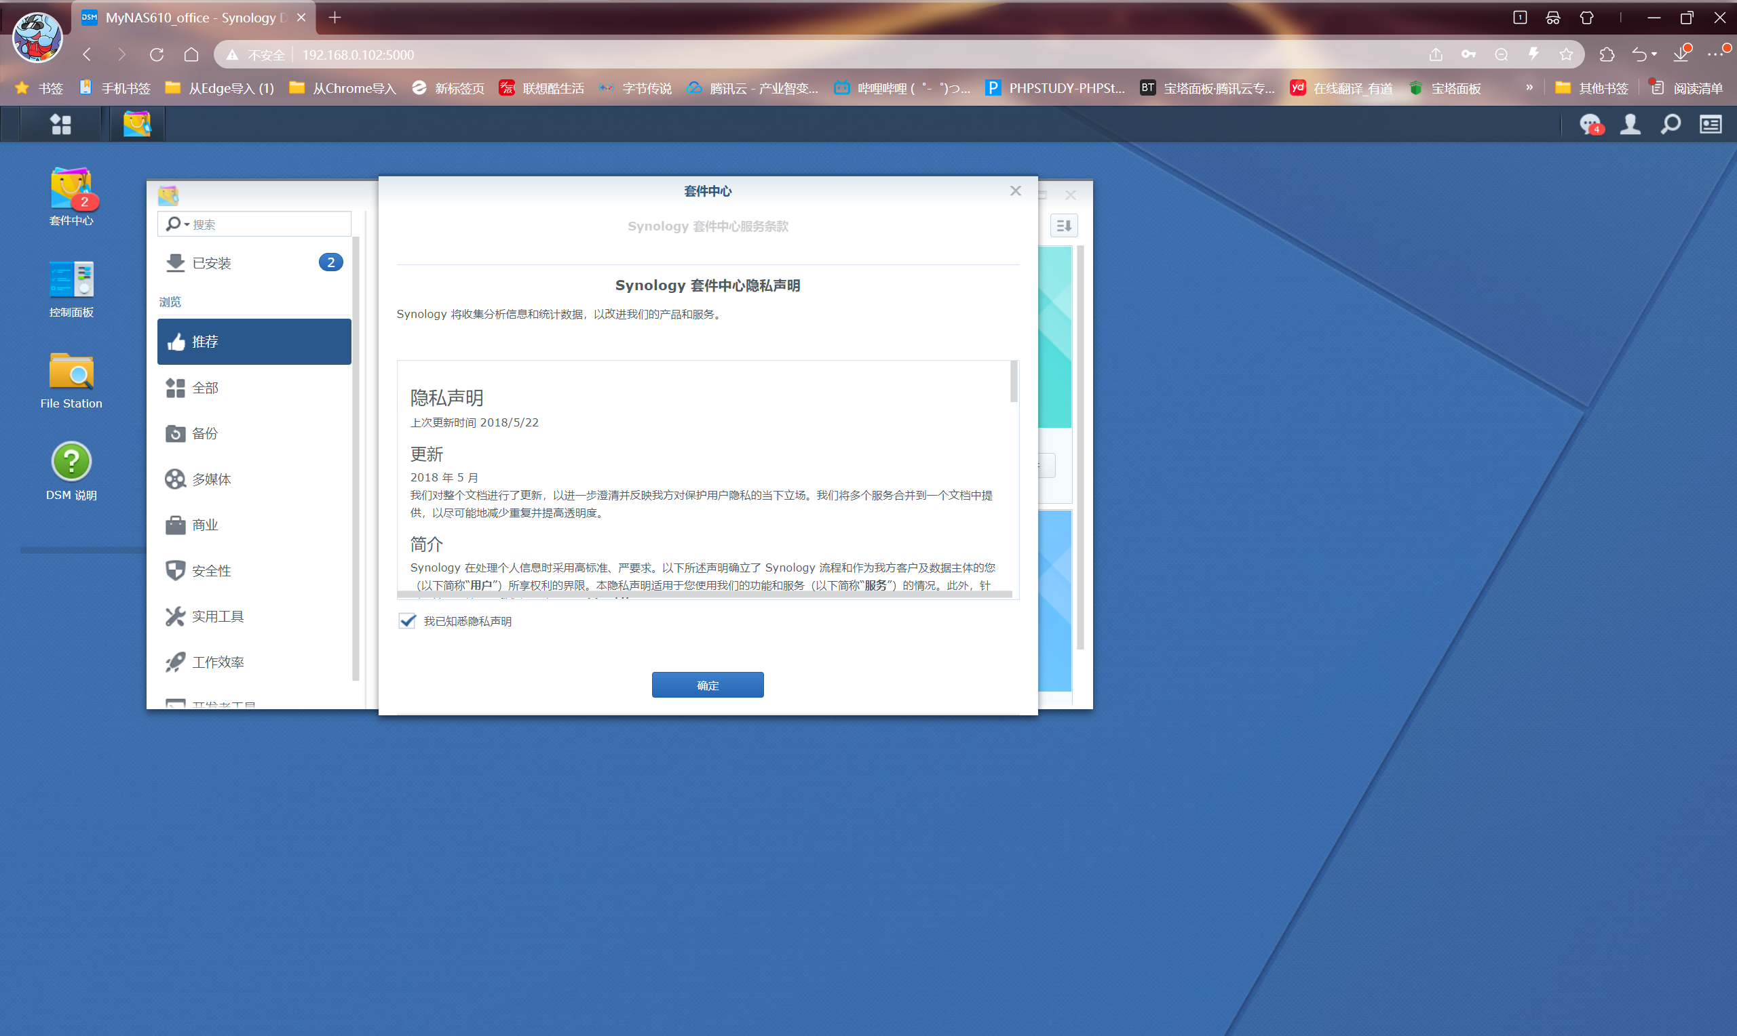Click the privacy statement vertical scrollbar

coord(1014,382)
